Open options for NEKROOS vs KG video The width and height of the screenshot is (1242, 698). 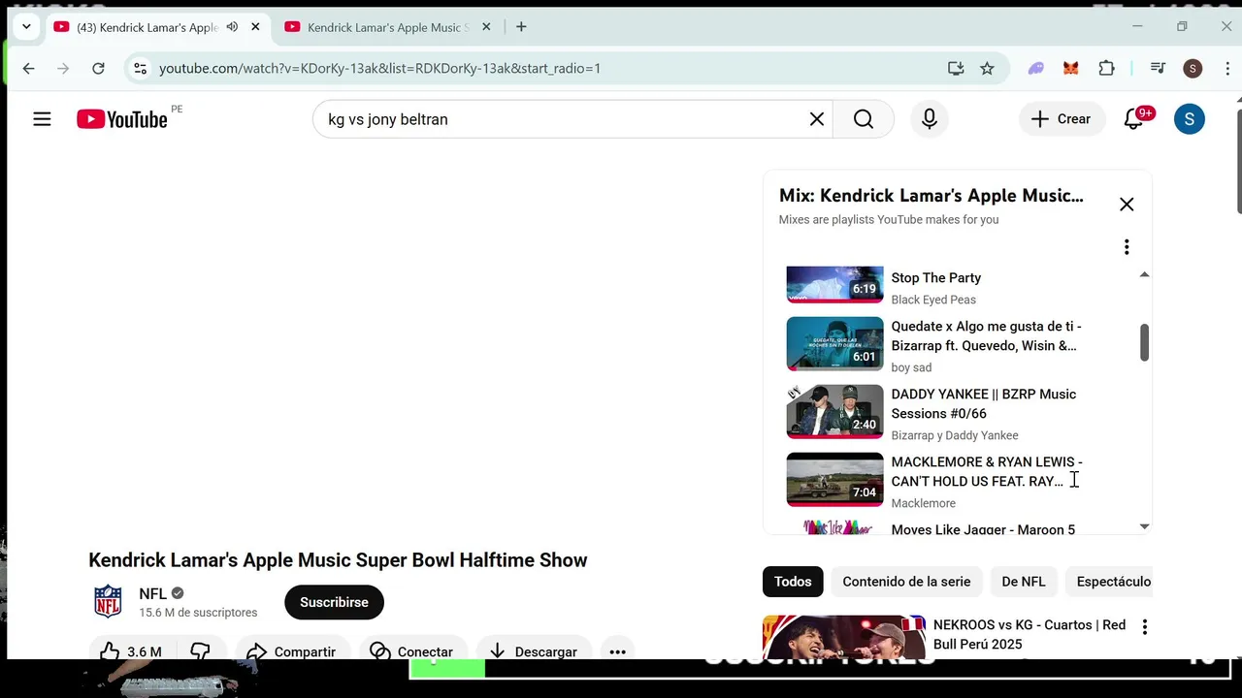coord(1145,627)
